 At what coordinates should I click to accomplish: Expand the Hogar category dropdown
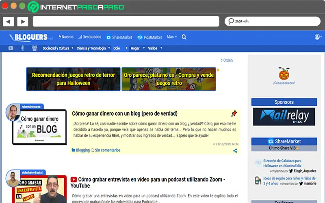138,48
